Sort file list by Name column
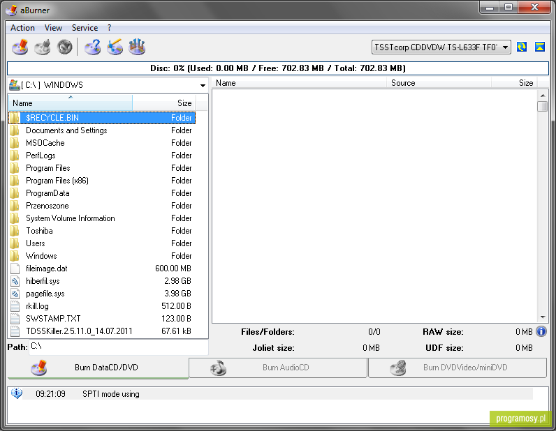The height and width of the screenshot is (431, 556). (71, 103)
